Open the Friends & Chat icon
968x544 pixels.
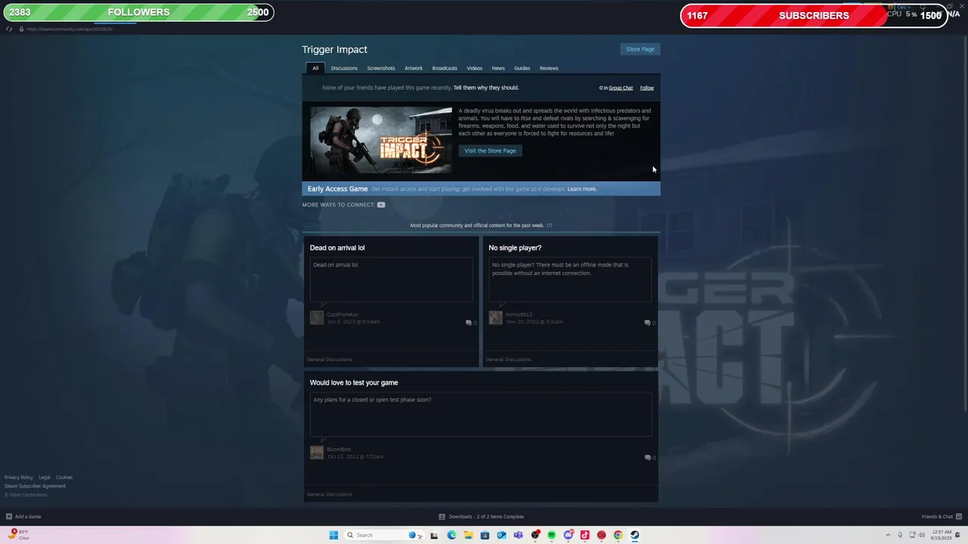[x=958, y=517]
